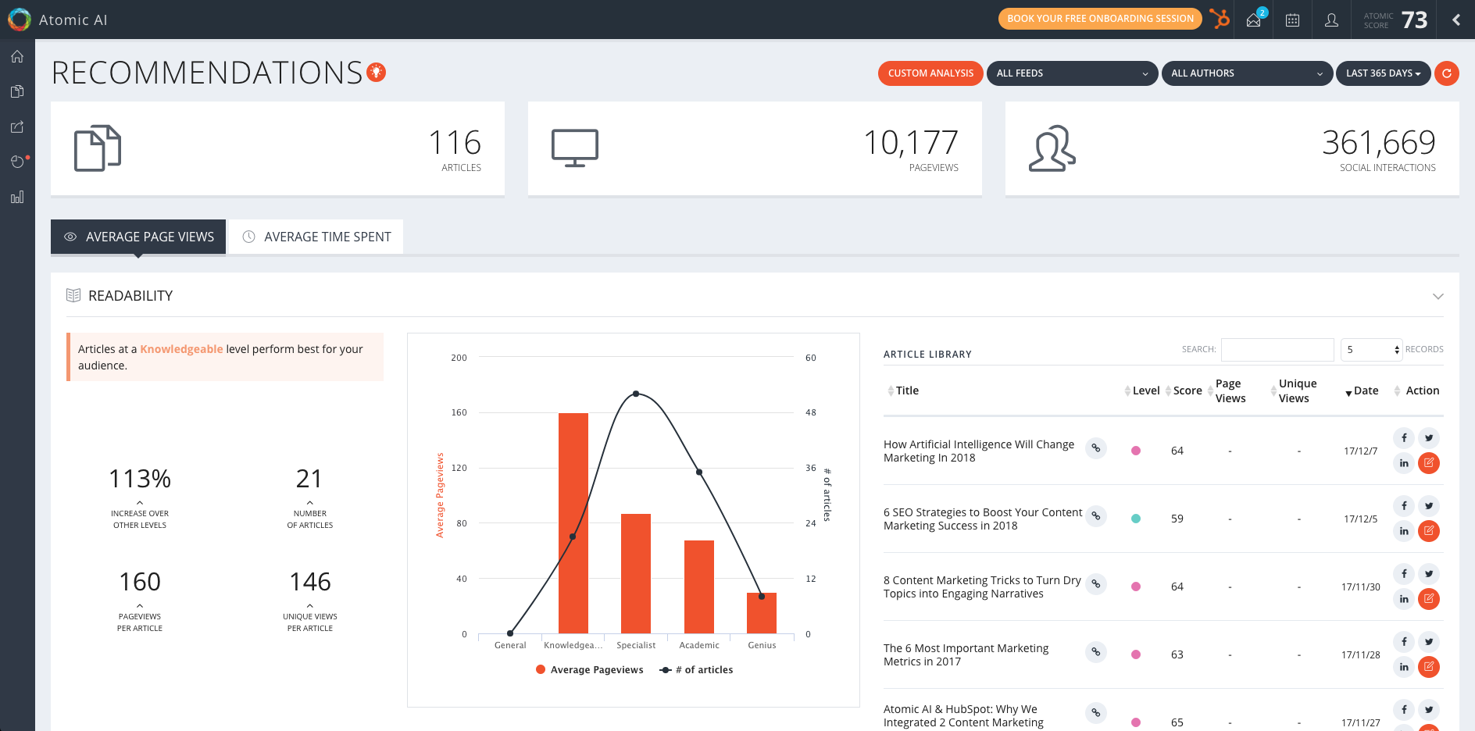
Task: Click the Custom Analysis button
Action: [930, 73]
